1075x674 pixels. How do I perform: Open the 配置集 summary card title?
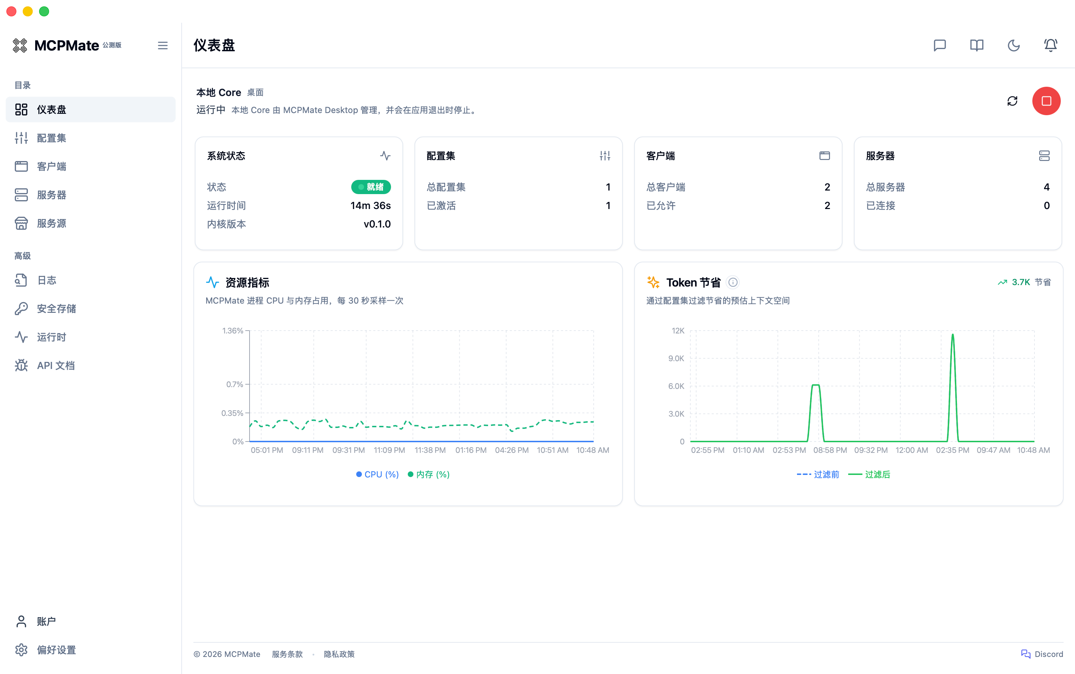441,156
